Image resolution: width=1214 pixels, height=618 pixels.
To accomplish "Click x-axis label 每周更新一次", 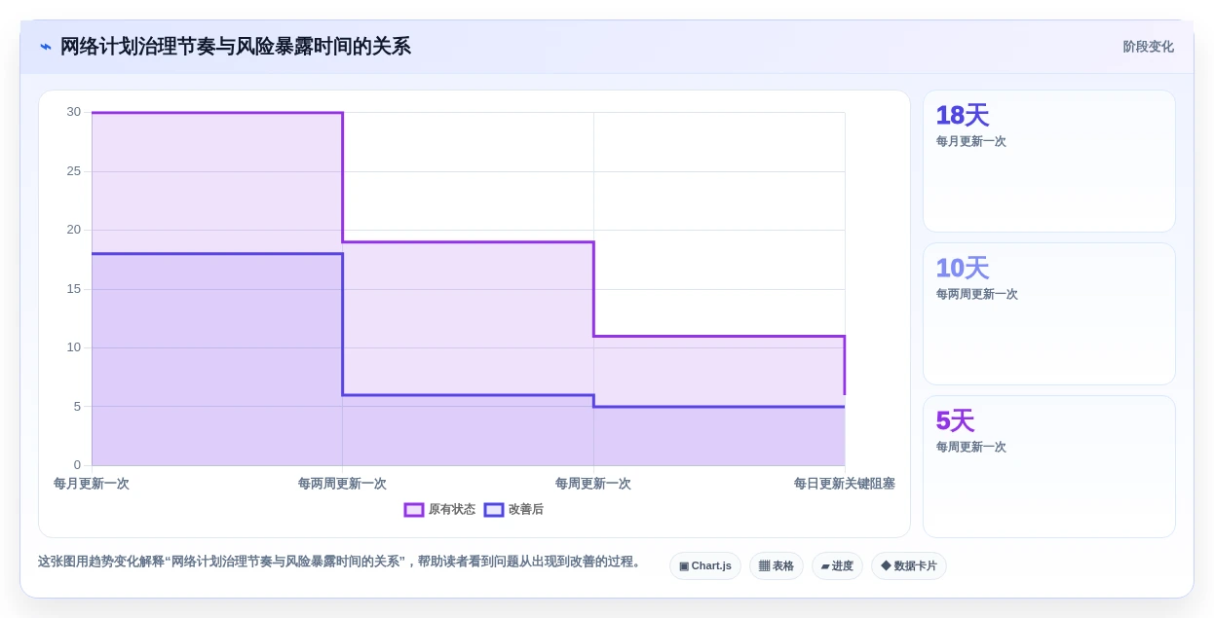I will 593,484.
